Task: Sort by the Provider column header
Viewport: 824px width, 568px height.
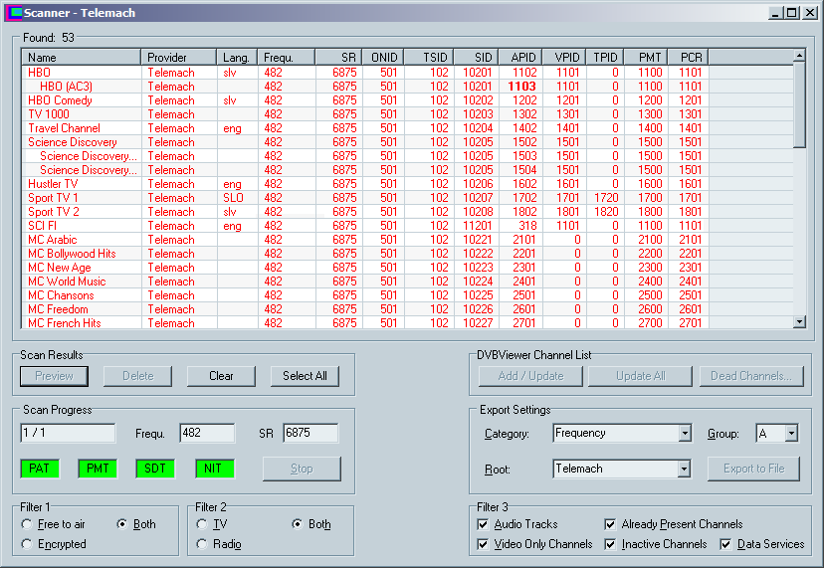Action: (179, 58)
